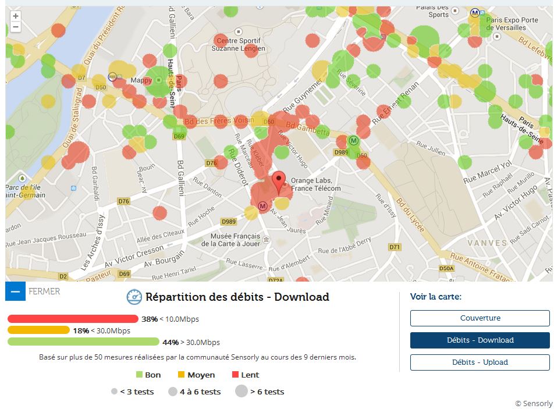
Task: Show the Couverture map
Action: [x=480, y=318]
